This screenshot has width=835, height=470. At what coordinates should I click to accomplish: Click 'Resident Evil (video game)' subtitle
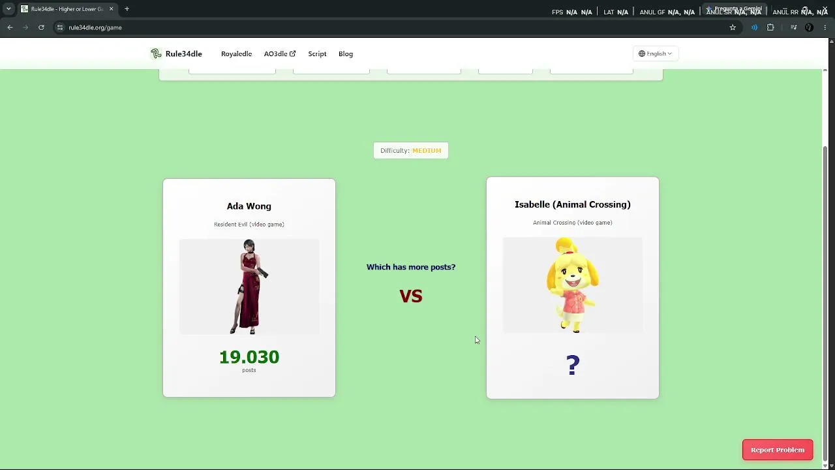pos(249,225)
